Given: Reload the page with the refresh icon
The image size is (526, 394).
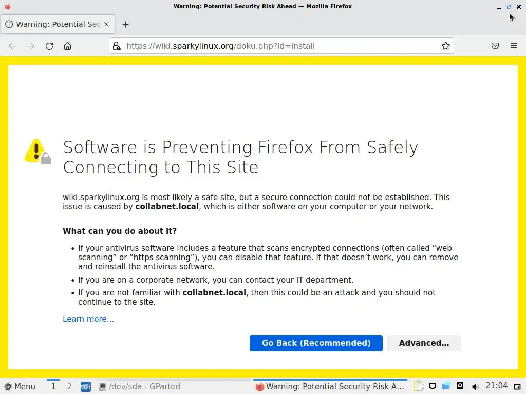Looking at the screenshot, I should point(49,46).
